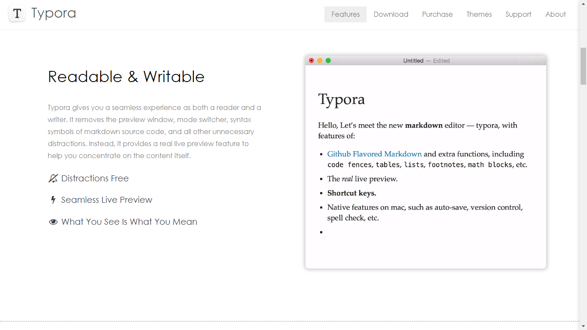Screen dimensions: 587x330
Task: Click the 'Typora gives you a seamless' paragraph
Action: click(155, 131)
